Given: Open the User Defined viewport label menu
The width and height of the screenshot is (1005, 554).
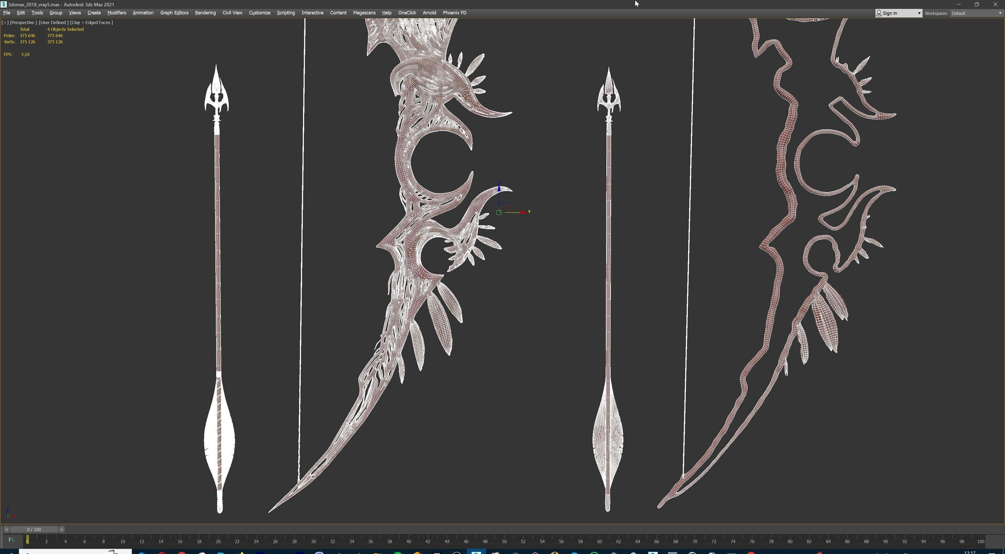Looking at the screenshot, I should point(53,22).
